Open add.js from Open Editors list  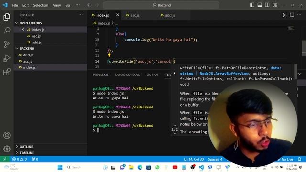[37, 42]
